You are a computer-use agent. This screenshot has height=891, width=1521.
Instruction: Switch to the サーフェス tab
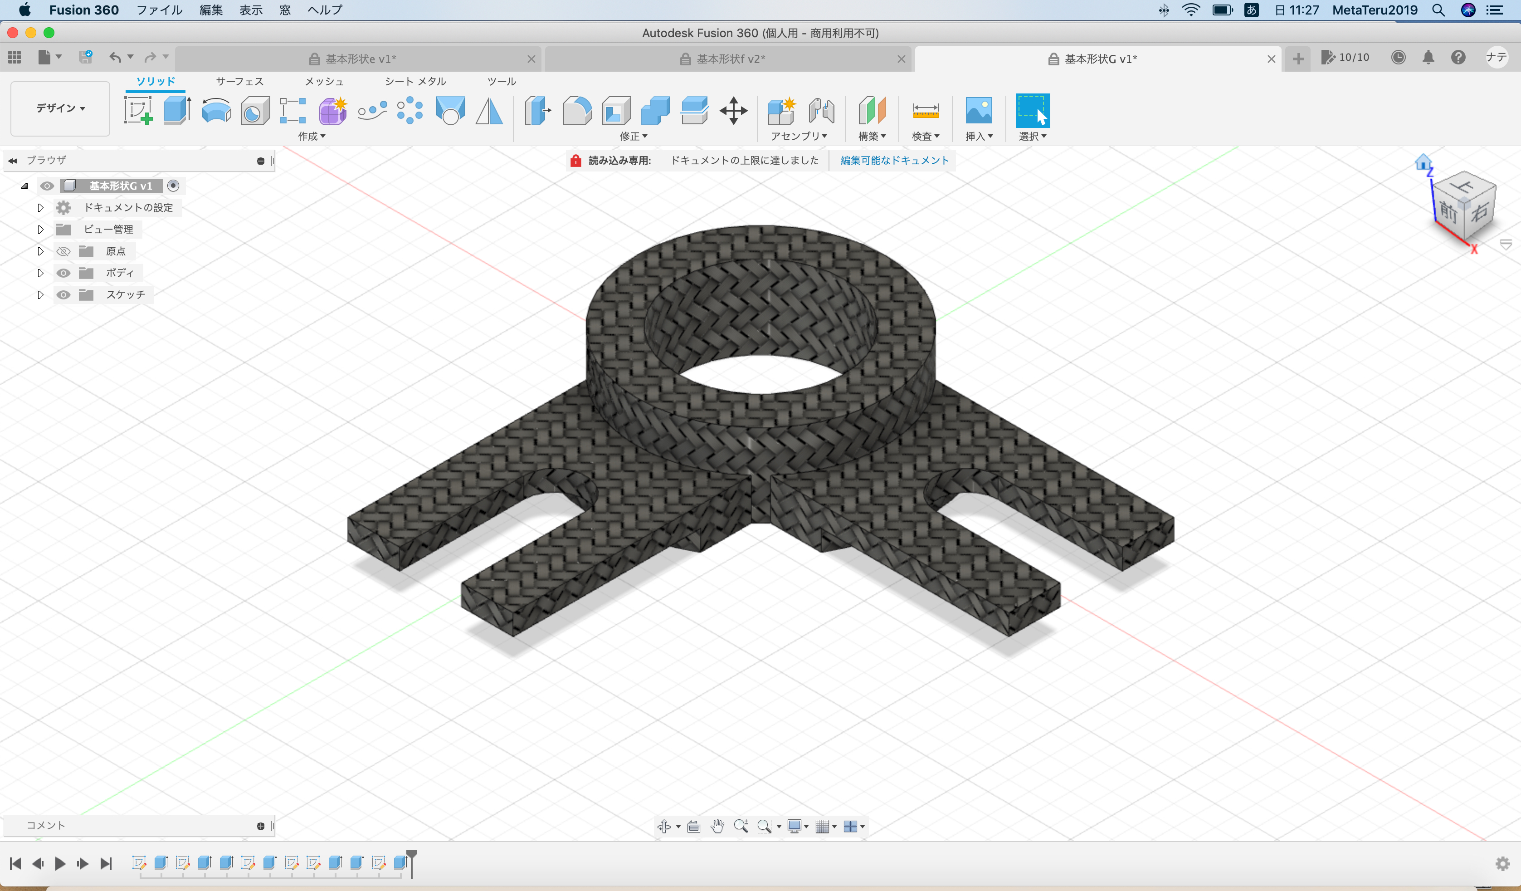(x=239, y=82)
